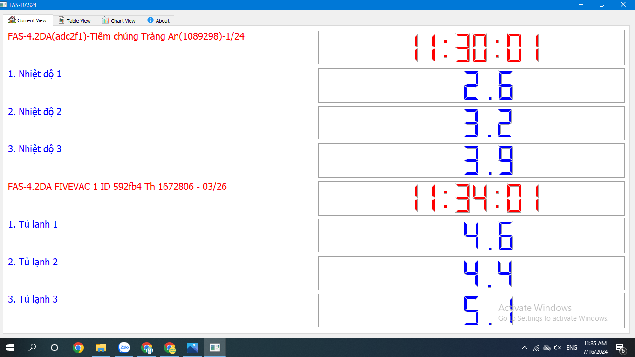
Task: Open the About tab
Action: [x=158, y=20]
